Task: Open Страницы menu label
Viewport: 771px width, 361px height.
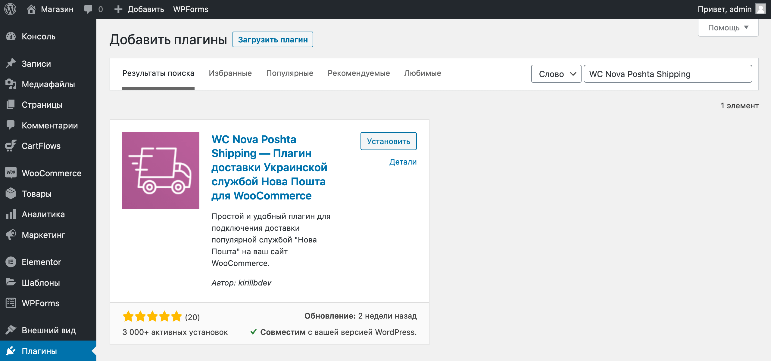Action: pos(42,105)
